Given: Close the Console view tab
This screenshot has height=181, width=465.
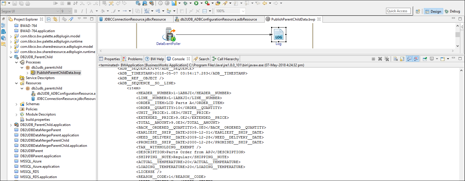Looking at the screenshot, I should [x=188, y=59].
